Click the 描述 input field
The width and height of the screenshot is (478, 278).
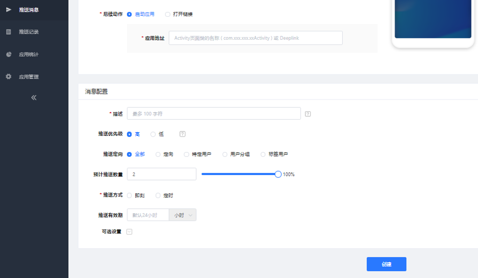[x=214, y=113]
